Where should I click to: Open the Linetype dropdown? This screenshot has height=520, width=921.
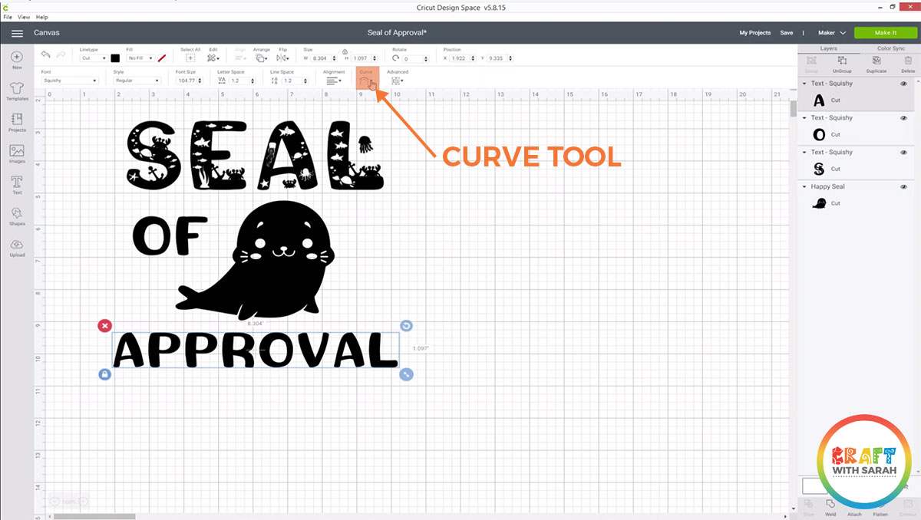coord(94,58)
